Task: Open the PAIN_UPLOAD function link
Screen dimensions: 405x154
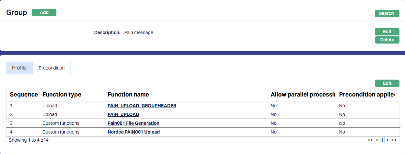Action: click(123, 114)
